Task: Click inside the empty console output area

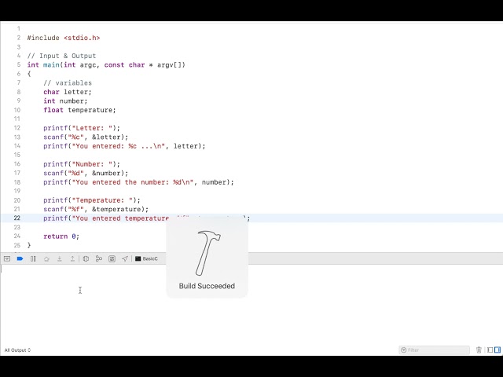Action: (x=251, y=305)
